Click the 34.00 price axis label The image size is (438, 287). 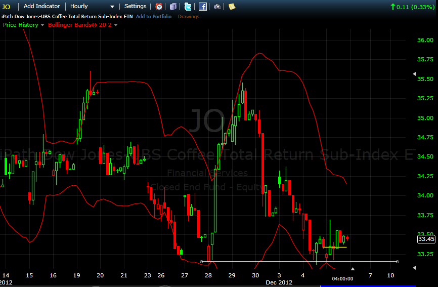pyautogui.click(x=425, y=195)
